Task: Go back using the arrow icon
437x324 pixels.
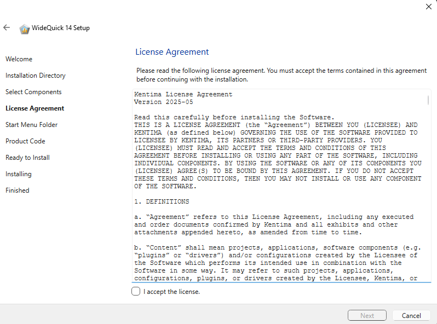Action: pyautogui.click(x=7, y=27)
